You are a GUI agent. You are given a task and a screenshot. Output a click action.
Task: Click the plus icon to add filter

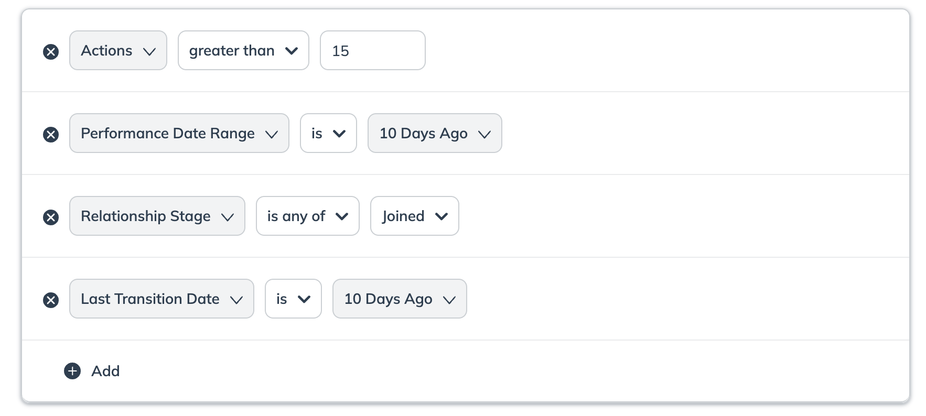(x=72, y=371)
